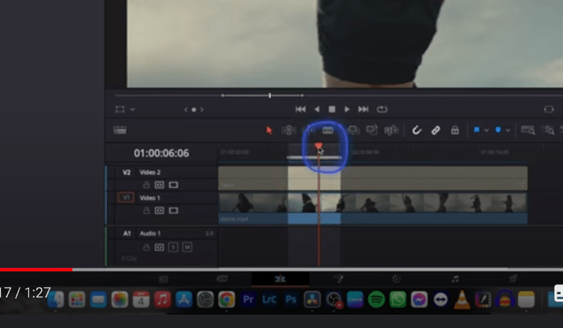Click the A1 audio track label
This screenshot has width=563, height=328.
(127, 234)
